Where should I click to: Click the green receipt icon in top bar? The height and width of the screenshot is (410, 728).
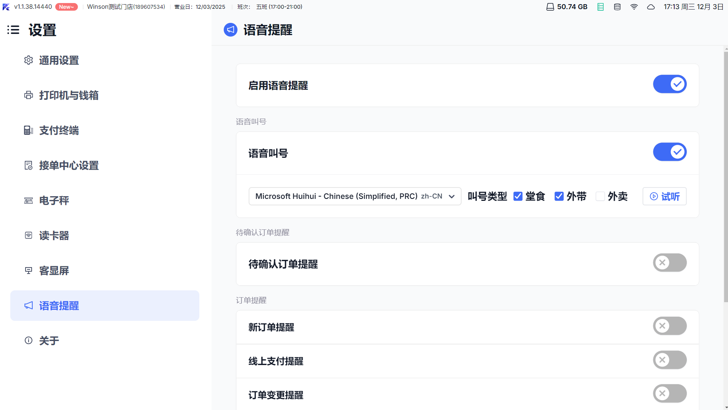click(600, 7)
